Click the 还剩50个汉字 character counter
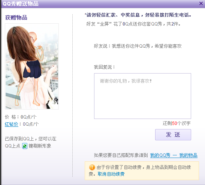 pos(177,123)
